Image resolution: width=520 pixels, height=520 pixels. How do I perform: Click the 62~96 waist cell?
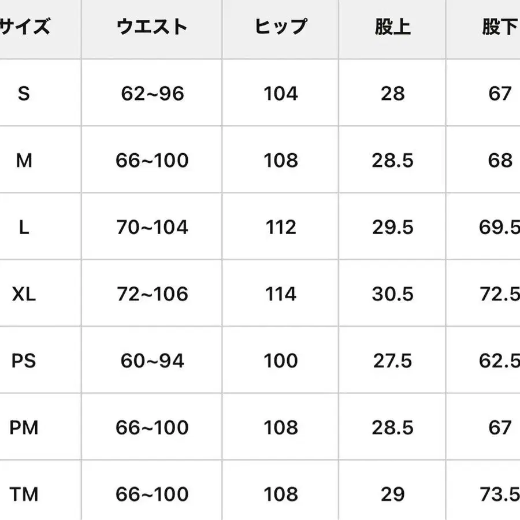coord(153,94)
